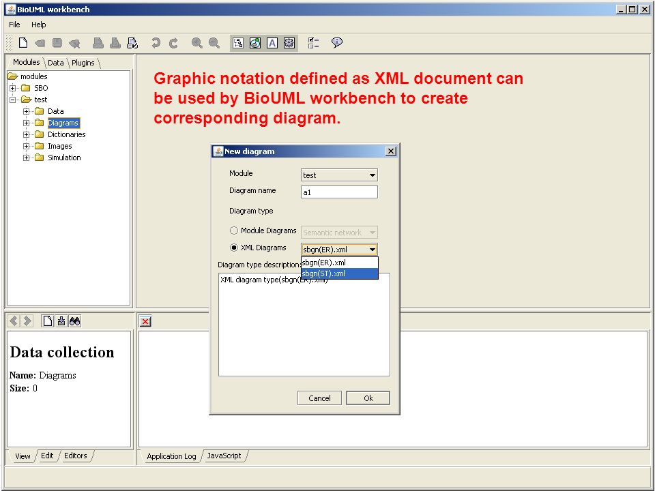655x491 pixels.
Task: Select the test folder in the tree
Action: pyautogui.click(x=40, y=100)
